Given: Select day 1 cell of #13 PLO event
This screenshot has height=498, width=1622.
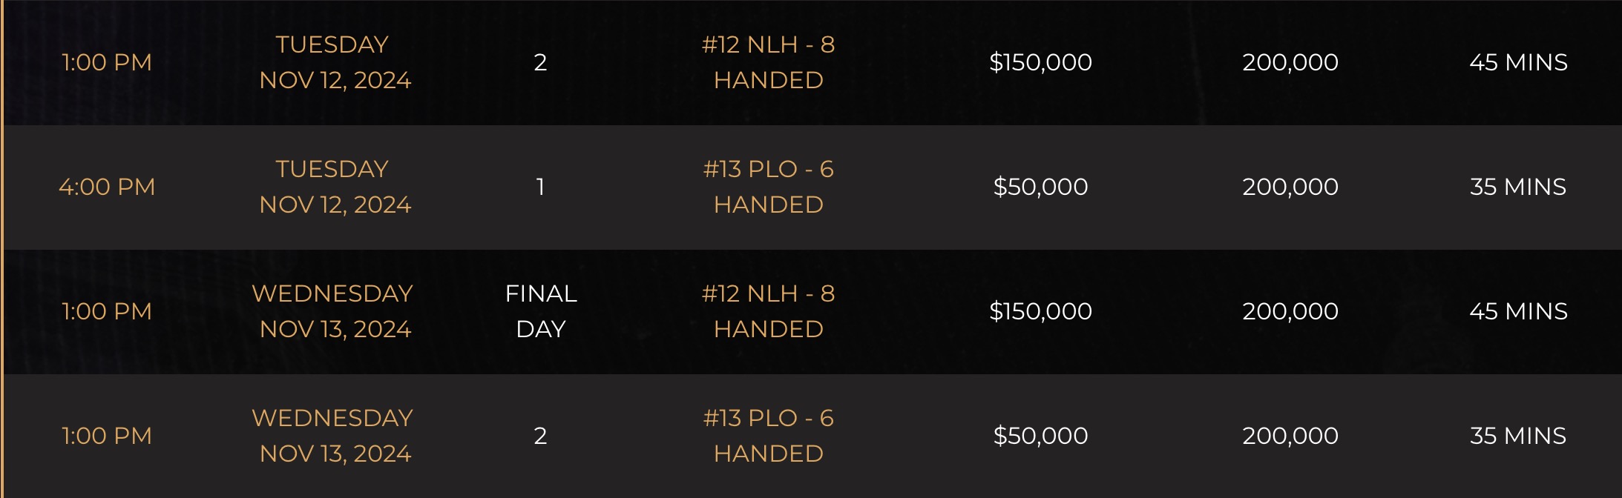Looking at the screenshot, I should click(x=540, y=187).
